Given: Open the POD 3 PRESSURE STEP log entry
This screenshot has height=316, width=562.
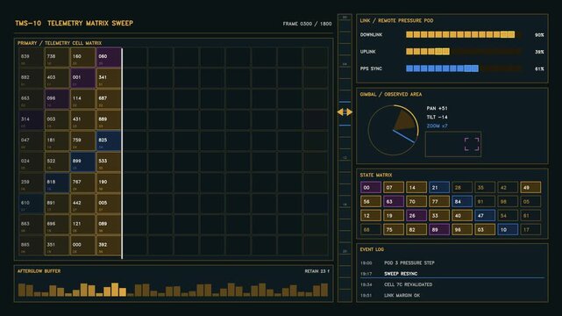Looking at the screenshot, I should pyautogui.click(x=452, y=263).
